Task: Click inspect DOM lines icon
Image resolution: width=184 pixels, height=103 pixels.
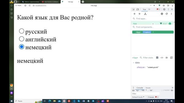Action: [x=167, y=58]
